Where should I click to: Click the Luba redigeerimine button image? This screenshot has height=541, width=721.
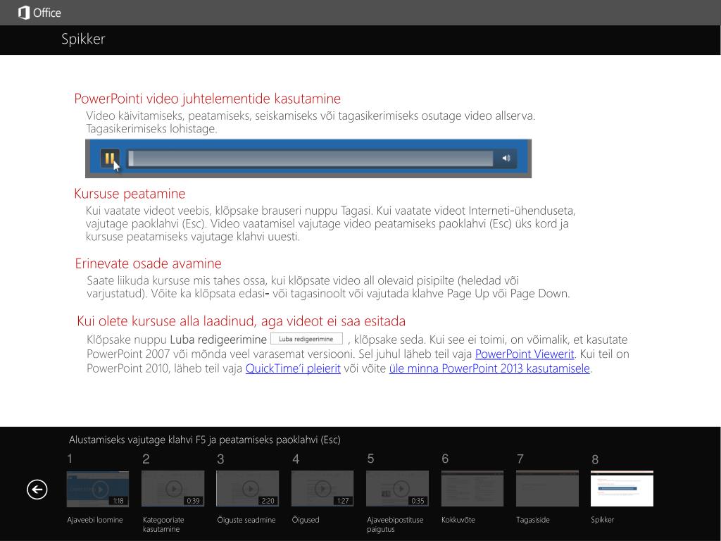point(307,339)
